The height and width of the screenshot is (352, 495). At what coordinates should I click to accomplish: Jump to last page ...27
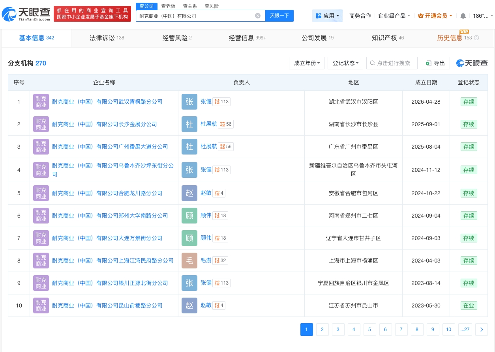(x=465, y=330)
